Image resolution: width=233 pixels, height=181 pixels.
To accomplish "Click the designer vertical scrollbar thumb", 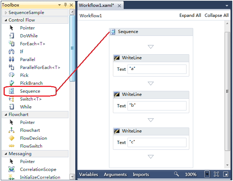I will click(227, 91).
